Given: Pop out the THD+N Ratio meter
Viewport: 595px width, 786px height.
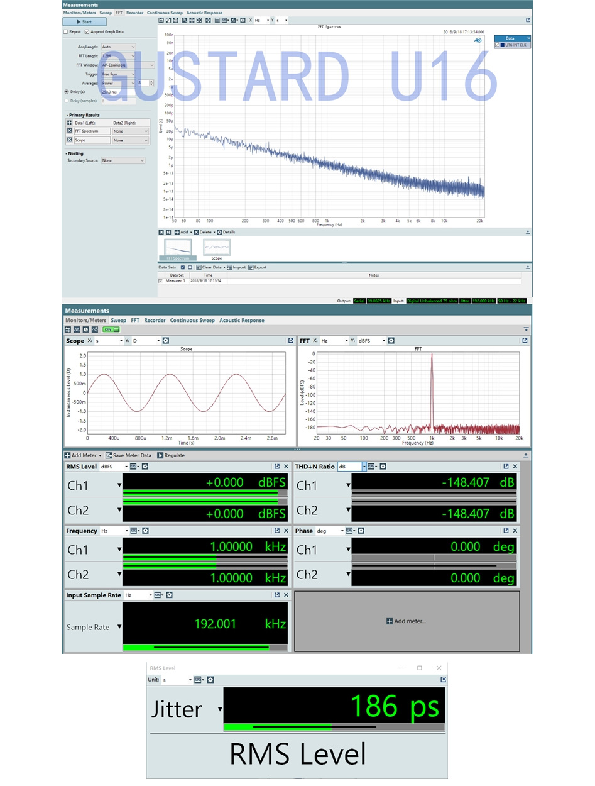Looking at the screenshot, I should point(506,467).
